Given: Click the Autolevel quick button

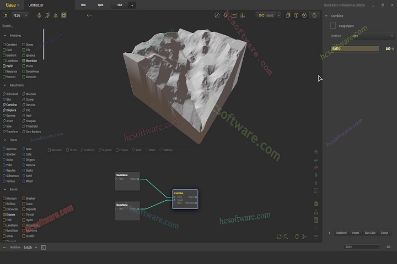Looking at the screenshot, I should [x=341, y=233].
